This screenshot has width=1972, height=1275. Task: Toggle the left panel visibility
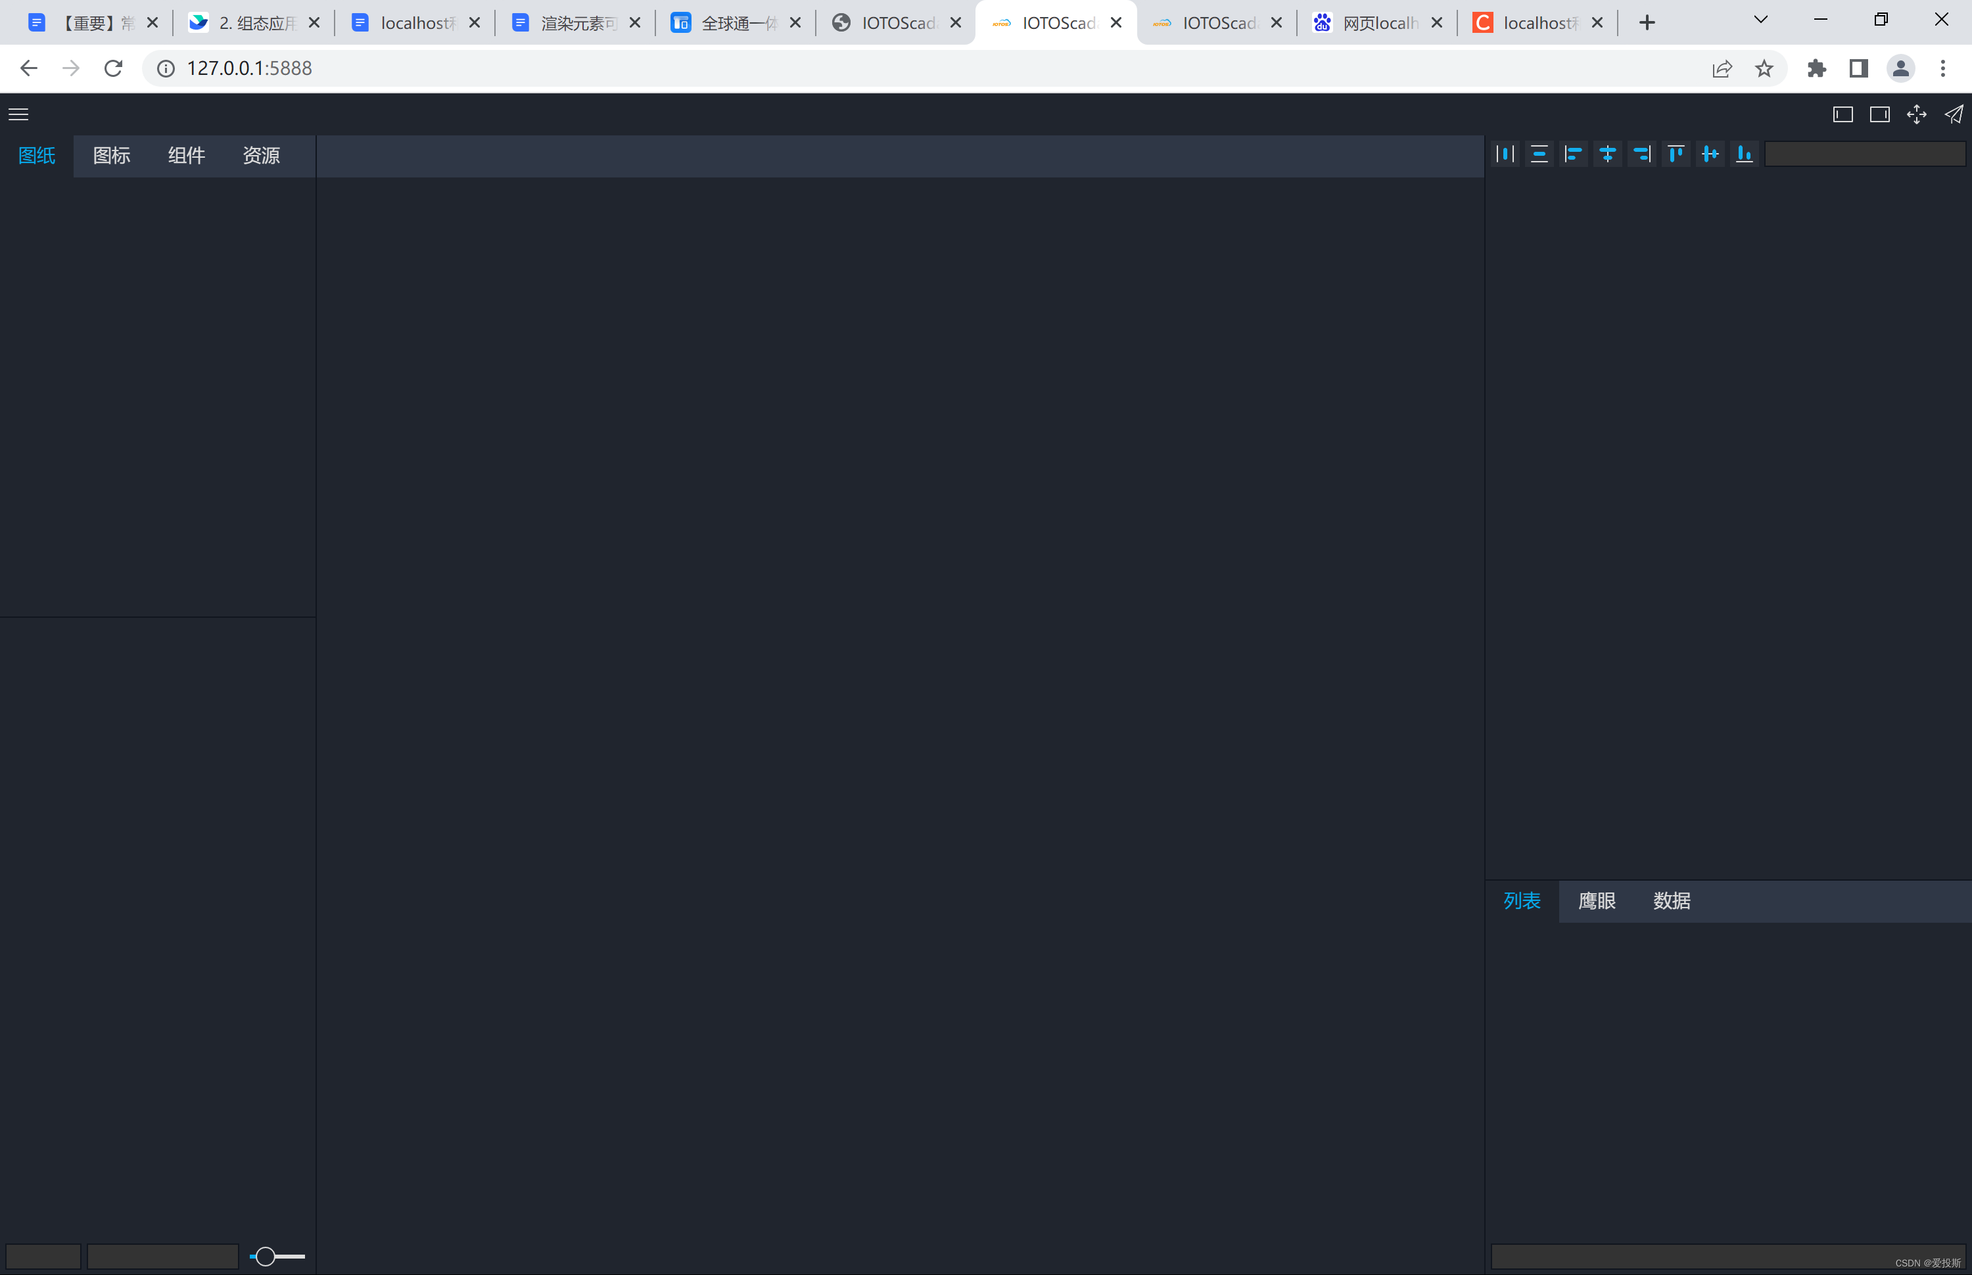tap(1843, 114)
